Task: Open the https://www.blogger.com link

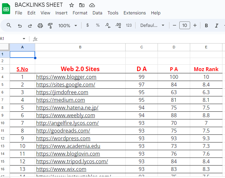Action: point(66,77)
